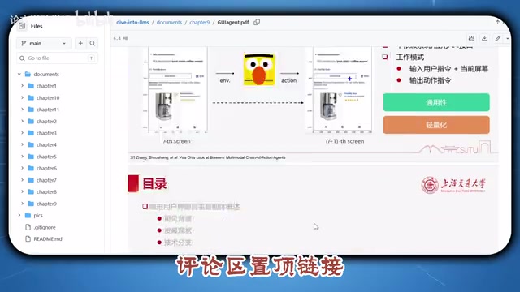This screenshot has height=292, width=520.
Task: Copy the GUIagent.pdf file path
Action: coord(257,22)
